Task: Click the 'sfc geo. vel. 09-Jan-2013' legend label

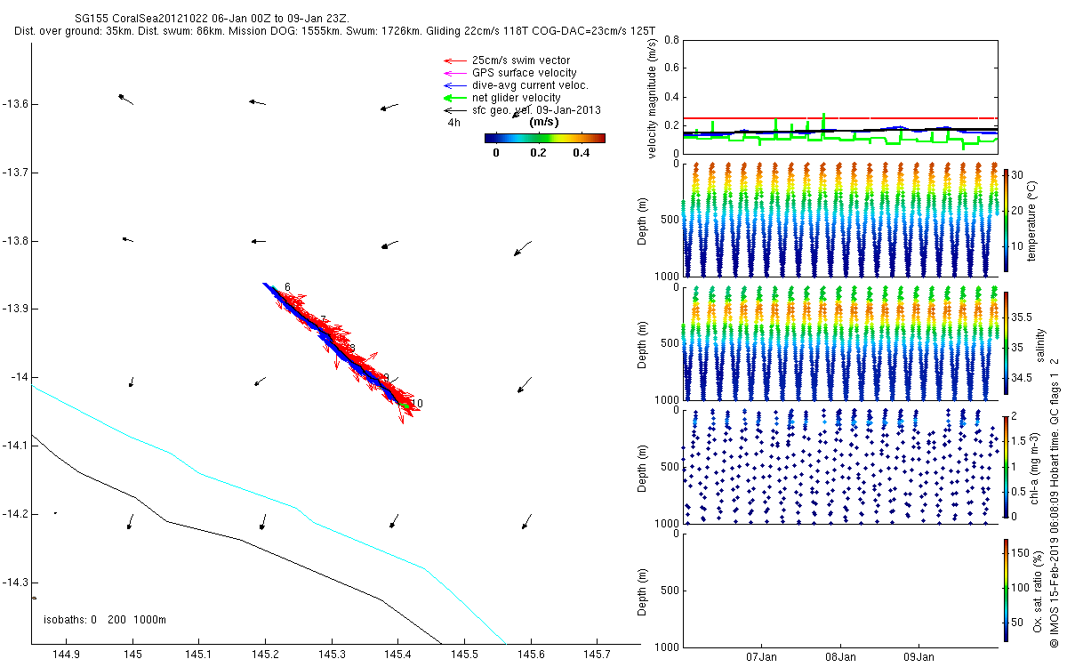Action: tap(536, 110)
